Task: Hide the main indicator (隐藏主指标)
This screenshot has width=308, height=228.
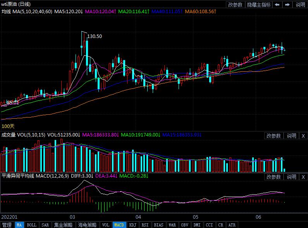Action: pos(259,5)
